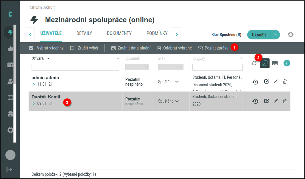Viewport: 305px width, 179px height.
Task: Open the users group icon in sidebar
Action: click(x=10, y=81)
